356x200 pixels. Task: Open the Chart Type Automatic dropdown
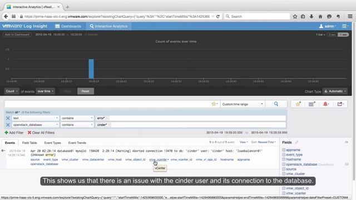335,91
